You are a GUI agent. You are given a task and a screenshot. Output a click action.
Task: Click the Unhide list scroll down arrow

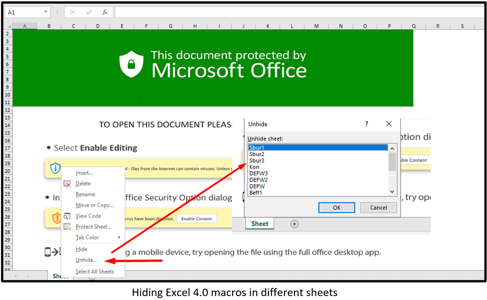click(392, 192)
